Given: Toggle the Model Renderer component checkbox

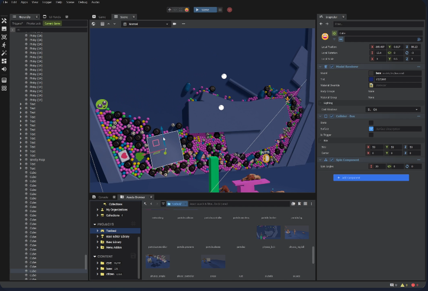Looking at the screenshot, I should tap(332, 66).
